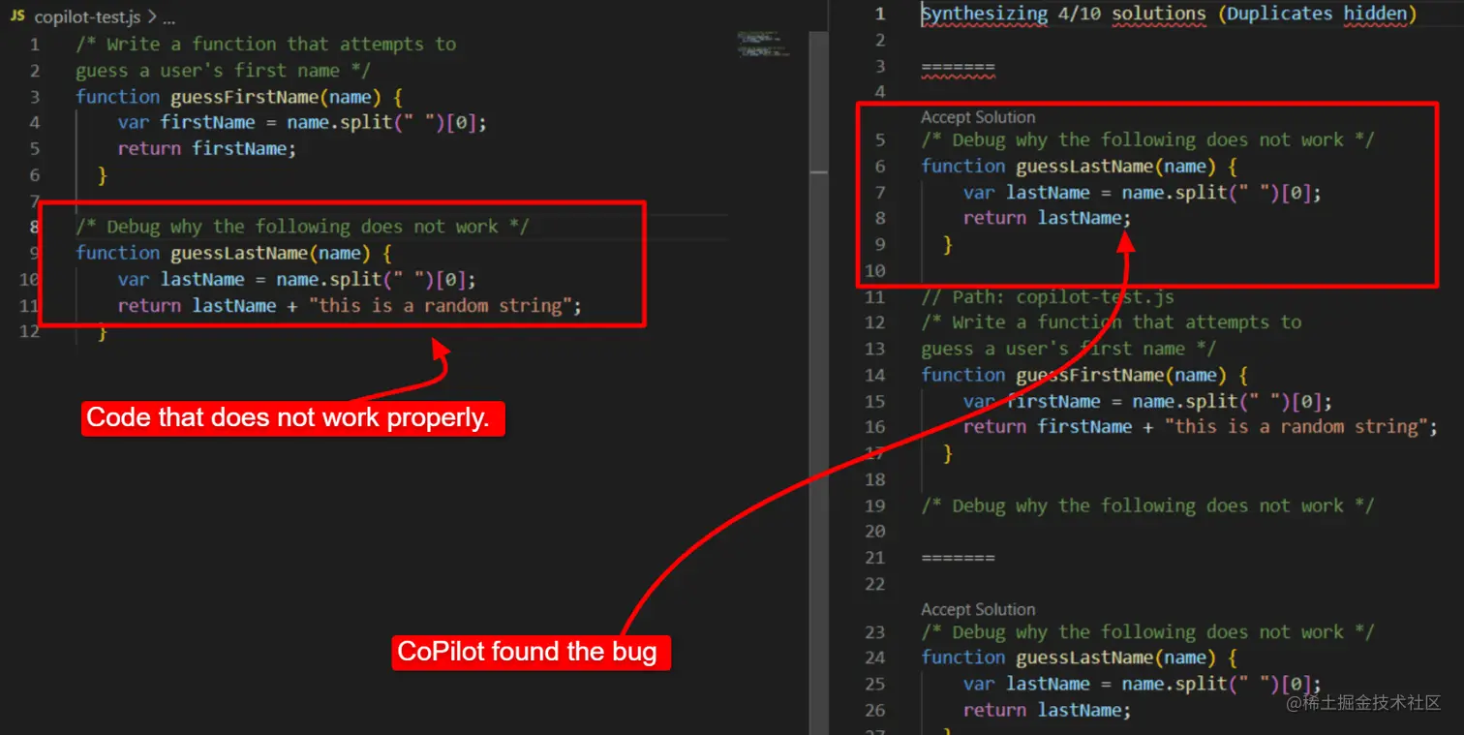Click the Accept Solution link above line 23

pyautogui.click(x=978, y=609)
